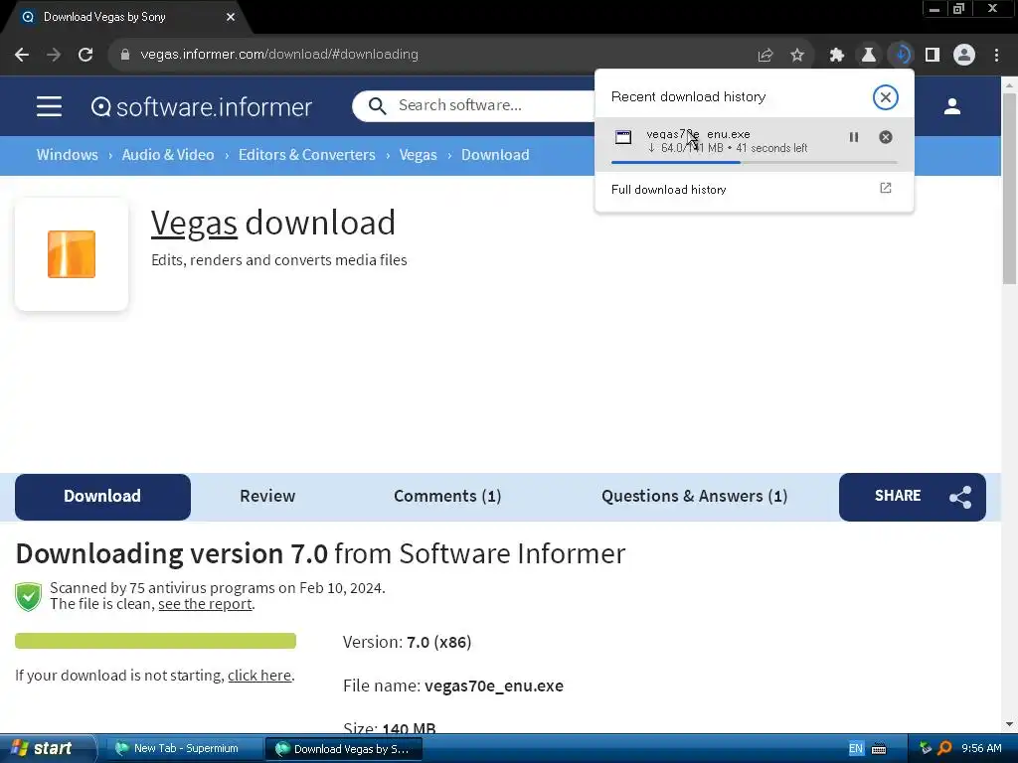This screenshot has height=763, width=1018.
Task: Switch to the Comments (1) tab
Action: (x=447, y=497)
